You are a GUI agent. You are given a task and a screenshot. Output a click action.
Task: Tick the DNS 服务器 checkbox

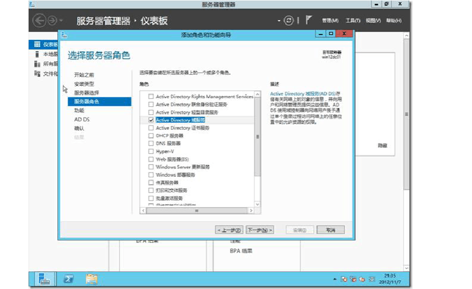(151, 143)
